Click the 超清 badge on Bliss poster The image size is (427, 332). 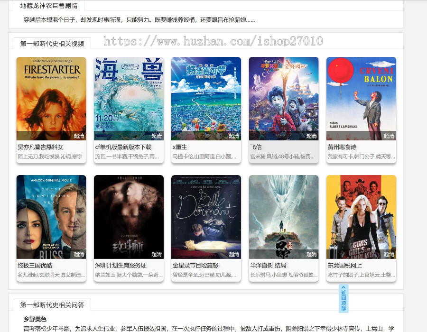pos(79,254)
